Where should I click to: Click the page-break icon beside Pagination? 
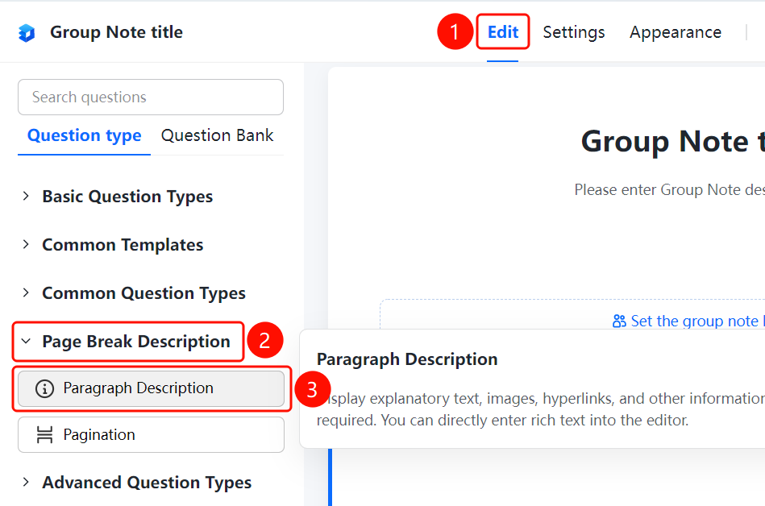click(44, 435)
